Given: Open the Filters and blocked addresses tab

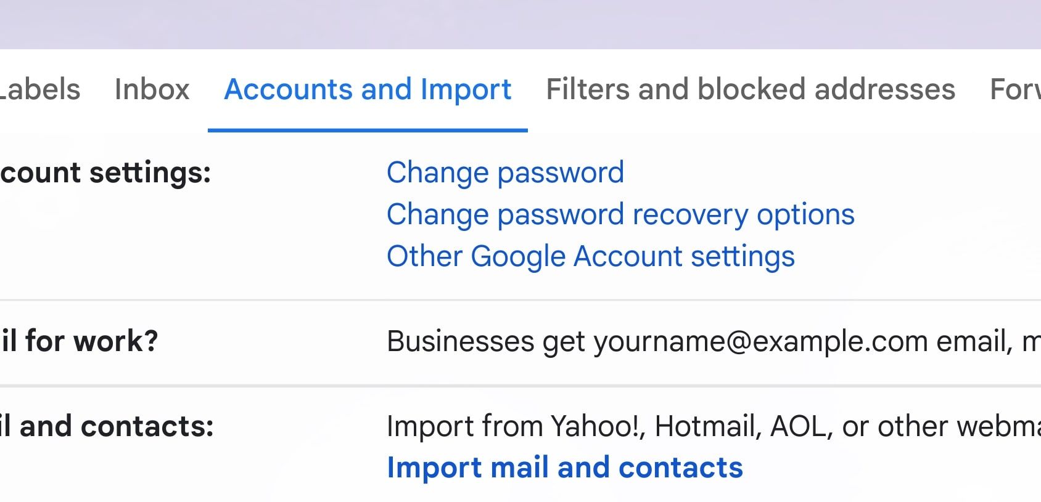Looking at the screenshot, I should tap(750, 89).
